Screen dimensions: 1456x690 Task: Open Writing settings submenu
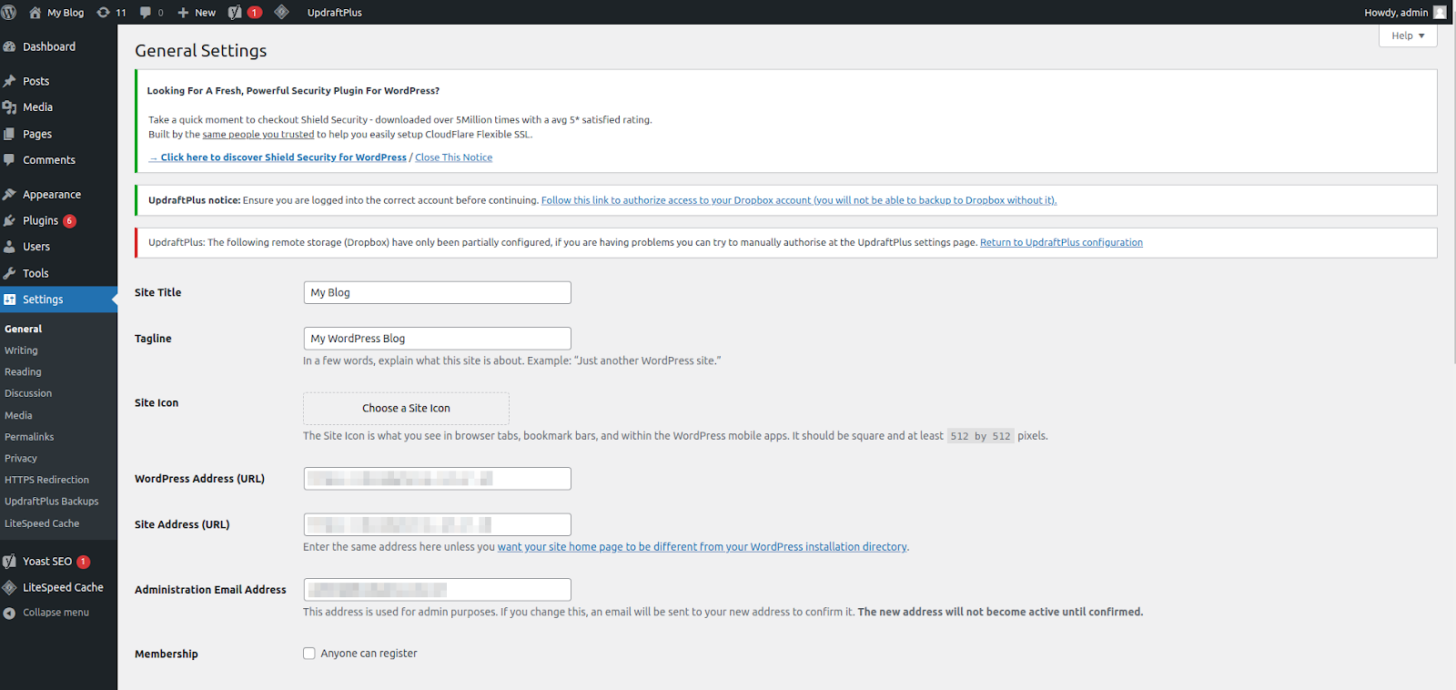21,350
